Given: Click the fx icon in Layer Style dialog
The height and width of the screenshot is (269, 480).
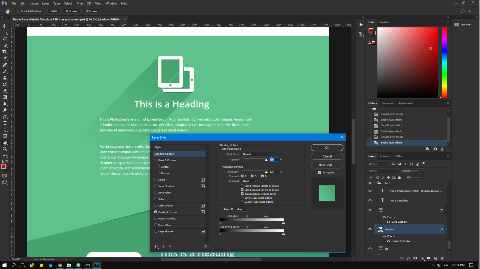Looking at the screenshot, I should coord(156,246).
